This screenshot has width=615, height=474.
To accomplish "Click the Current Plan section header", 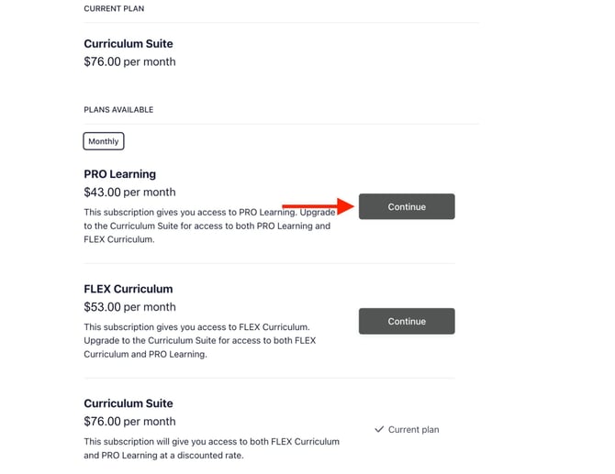I will click(114, 9).
